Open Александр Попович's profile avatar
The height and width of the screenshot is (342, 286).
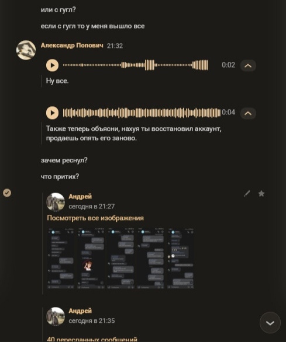tap(26, 50)
